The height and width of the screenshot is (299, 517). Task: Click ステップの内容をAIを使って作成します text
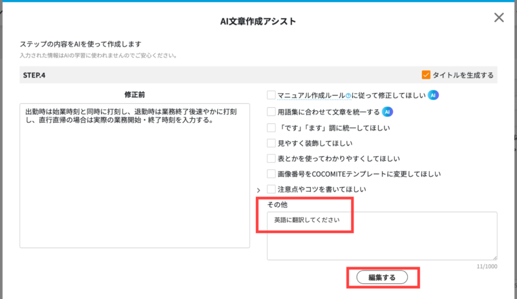pyautogui.click(x=80, y=44)
